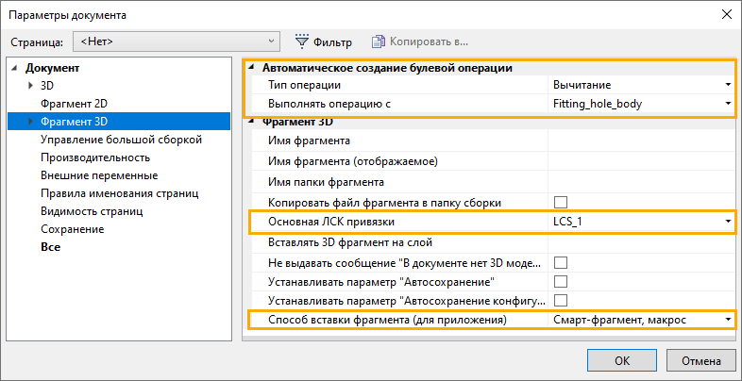
Task: Show Все settings in the tree
Action: point(50,247)
